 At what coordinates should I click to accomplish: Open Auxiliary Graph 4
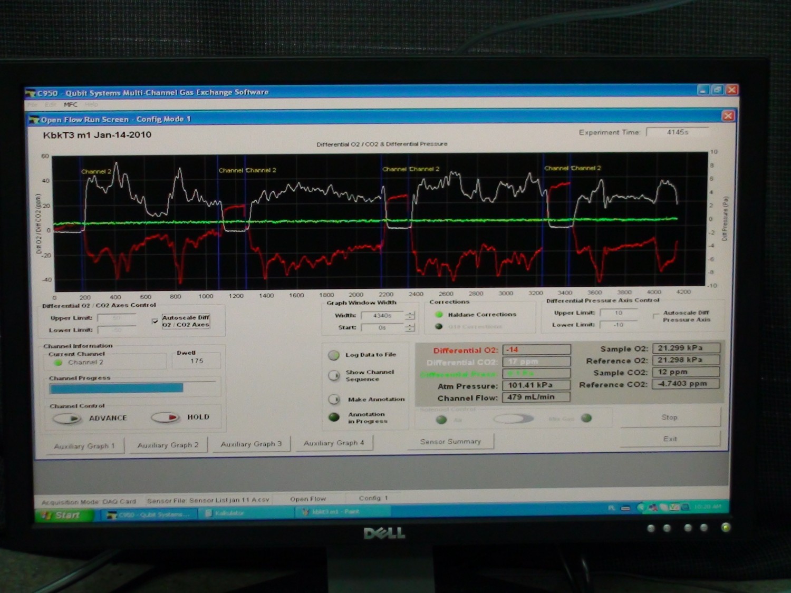(x=334, y=443)
